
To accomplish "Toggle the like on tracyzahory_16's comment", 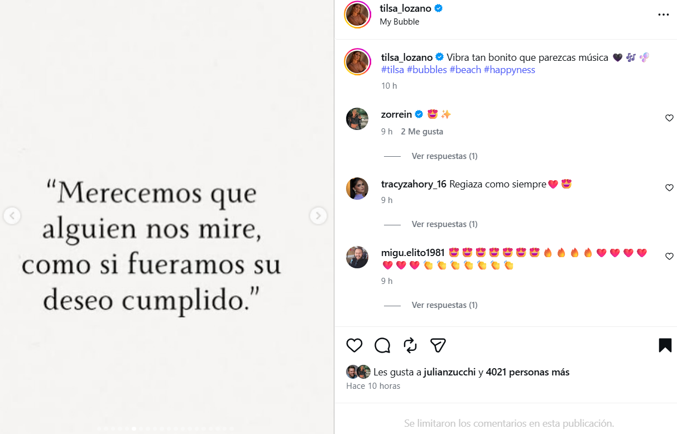I will [x=669, y=187].
